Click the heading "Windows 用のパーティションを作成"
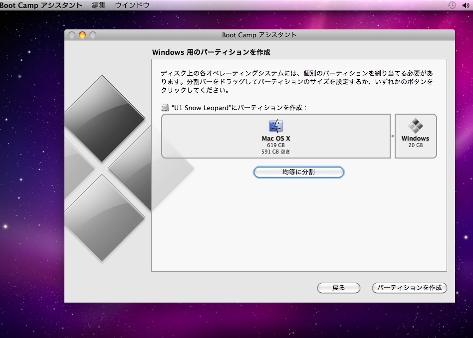The width and height of the screenshot is (473, 338). tap(211, 52)
